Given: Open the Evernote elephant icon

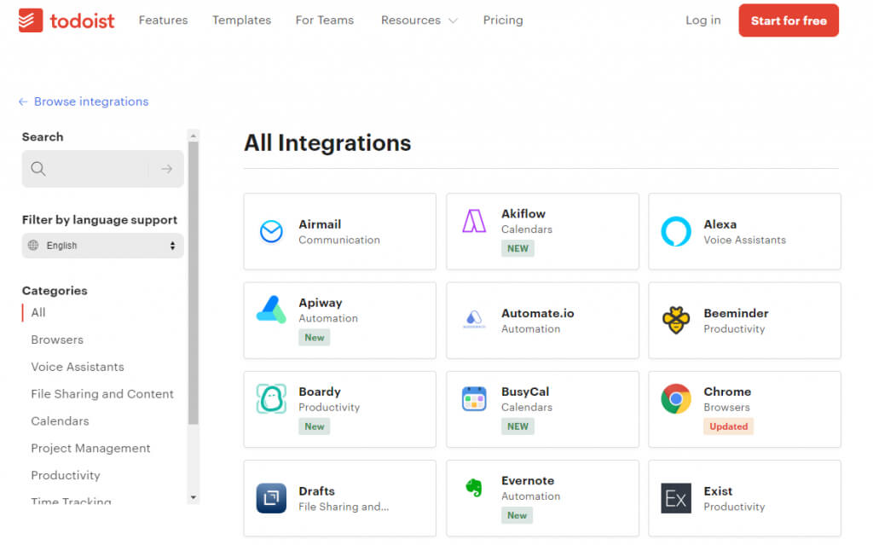Looking at the screenshot, I should point(474,488).
